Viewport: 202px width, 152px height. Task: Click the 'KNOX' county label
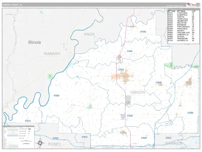(89, 34)
